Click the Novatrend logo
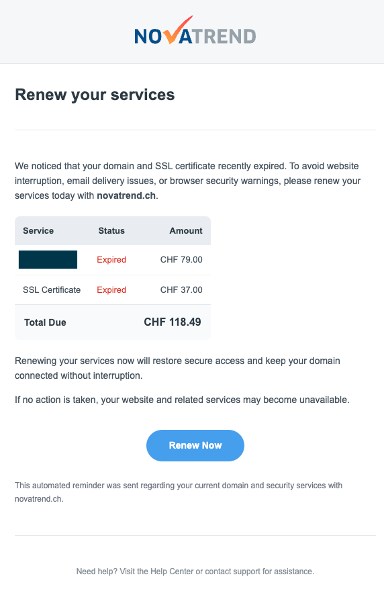384x589 pixels. [195, 31]
